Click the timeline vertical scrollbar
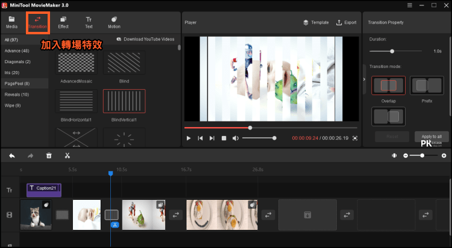This screenshot has width=452, height=248. pos(450,208)
